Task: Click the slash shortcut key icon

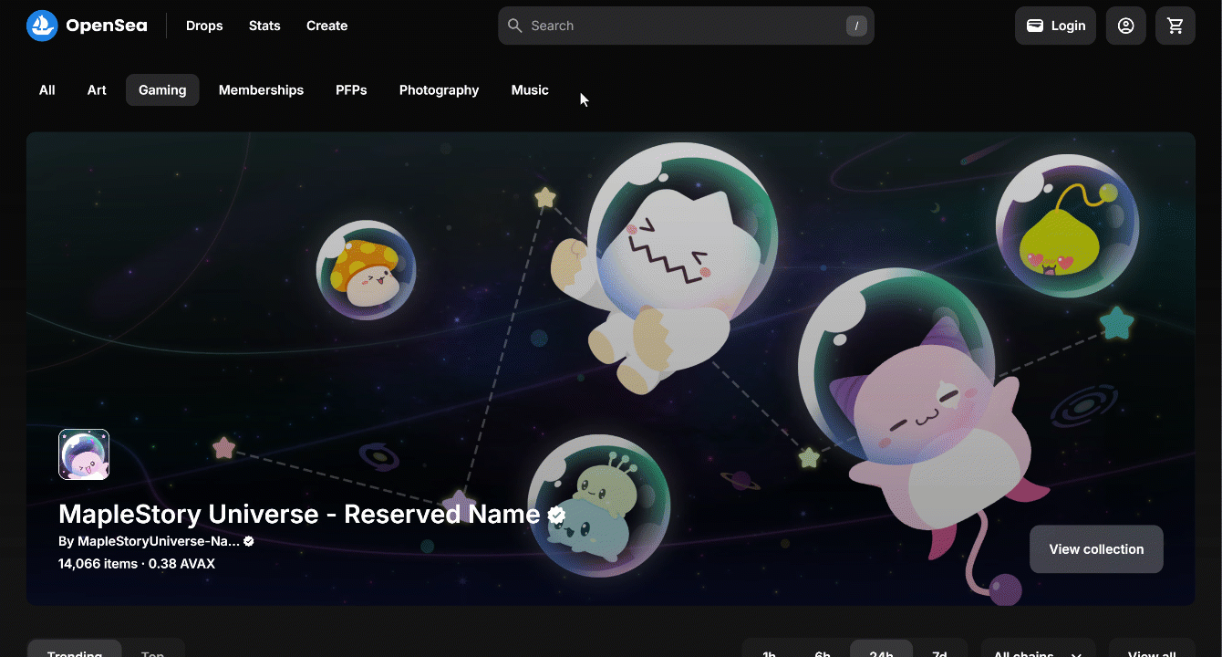Action: pyautogui.click(x=855, y=26)
